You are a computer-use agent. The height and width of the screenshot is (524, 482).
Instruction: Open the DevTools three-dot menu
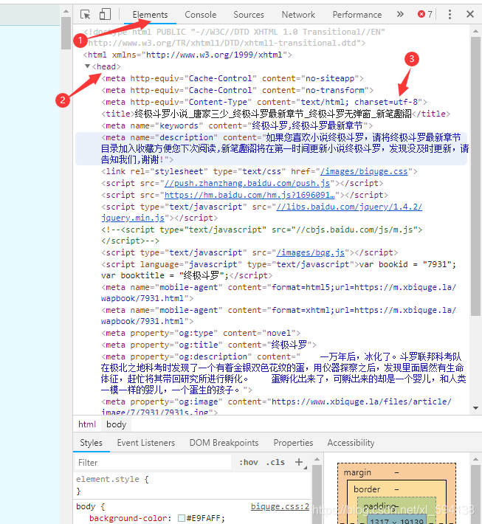(450, 14)
